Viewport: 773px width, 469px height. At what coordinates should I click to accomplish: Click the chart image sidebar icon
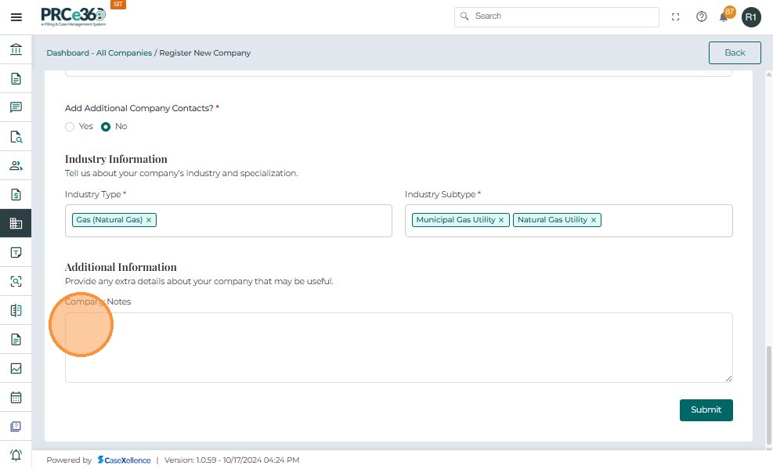[16, 369]
